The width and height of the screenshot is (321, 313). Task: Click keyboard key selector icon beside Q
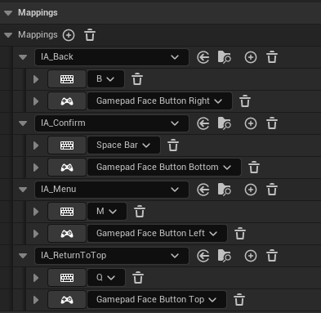[x=67, y=278]
